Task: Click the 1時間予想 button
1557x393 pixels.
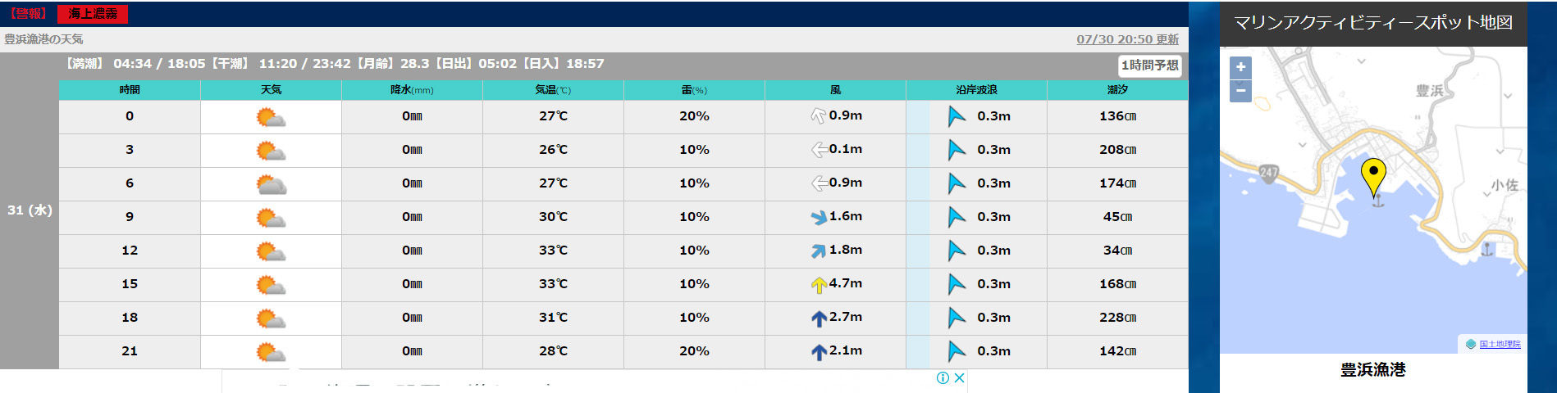Action: [1150, 65]
